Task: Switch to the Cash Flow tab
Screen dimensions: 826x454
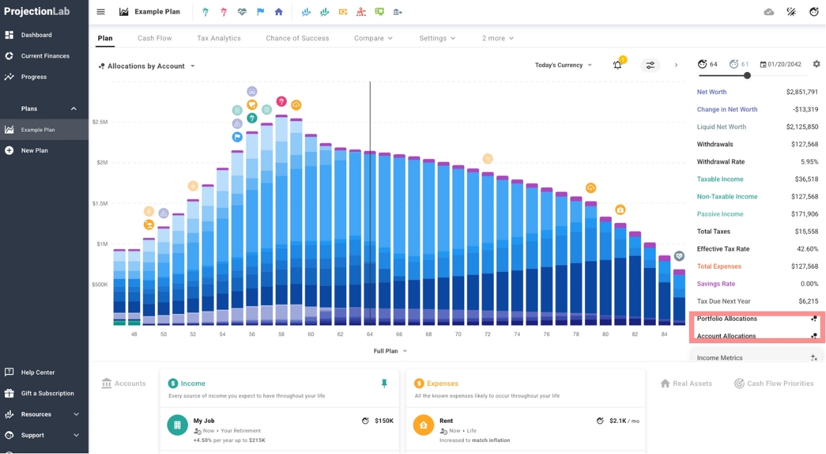Action: (155, 38)
